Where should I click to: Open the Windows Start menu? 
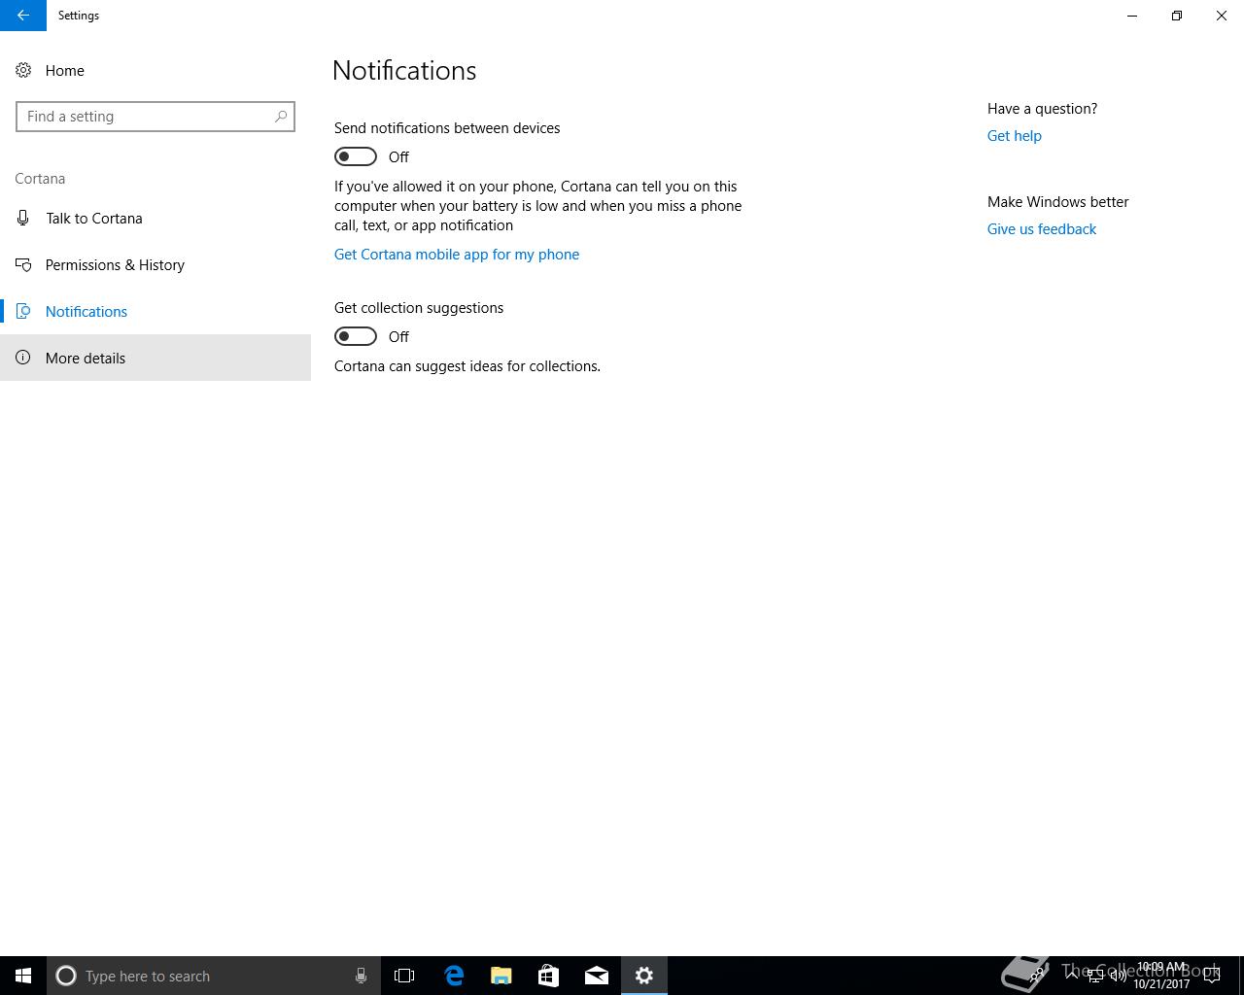click(23, 976)
